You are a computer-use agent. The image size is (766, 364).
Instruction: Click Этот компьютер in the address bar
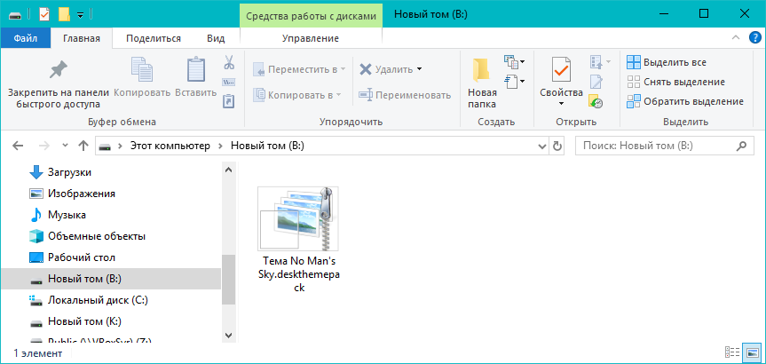coord(170,146)
